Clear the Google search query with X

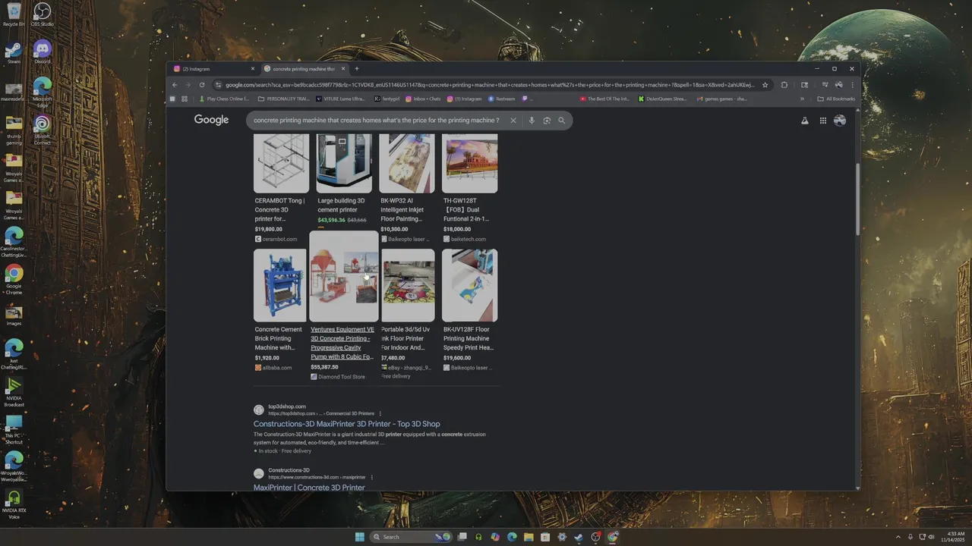[513, 121]
